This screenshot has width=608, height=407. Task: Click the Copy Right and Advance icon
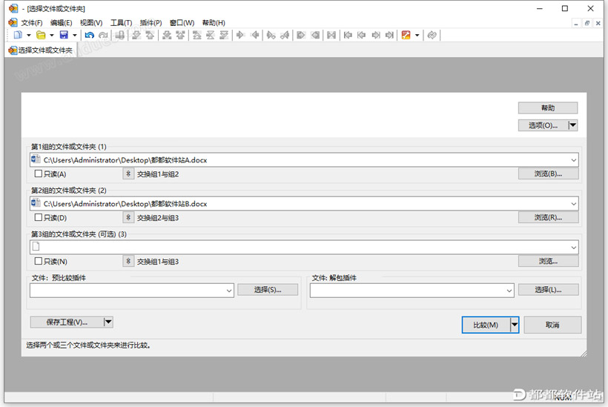pos(271,36)
